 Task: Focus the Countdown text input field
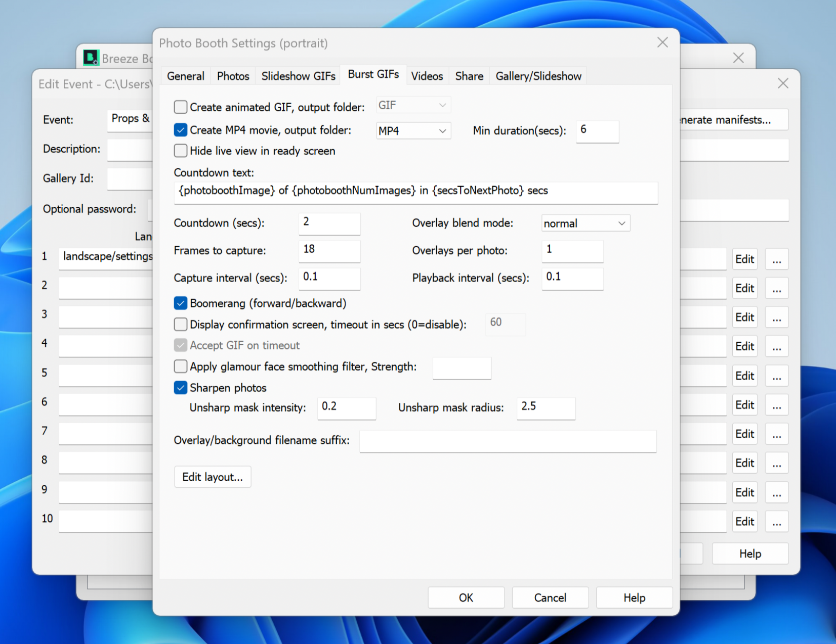pyautogui.click(x=415, y=192)
